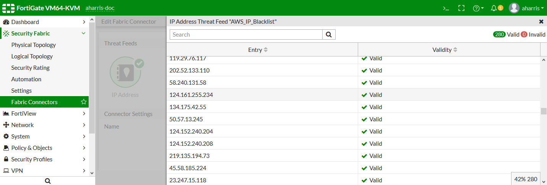Favorite Fabric Connectors with star icon
The width and height of the screenshot is (547, 185).
[84, 102]
